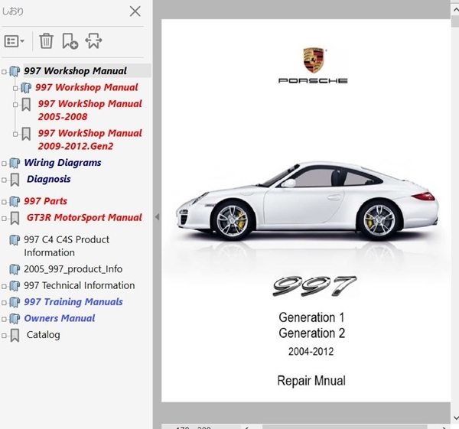This screenshot has width=459, height=429.
Task: Click the Repair Mnual title text
Action: 311,381
